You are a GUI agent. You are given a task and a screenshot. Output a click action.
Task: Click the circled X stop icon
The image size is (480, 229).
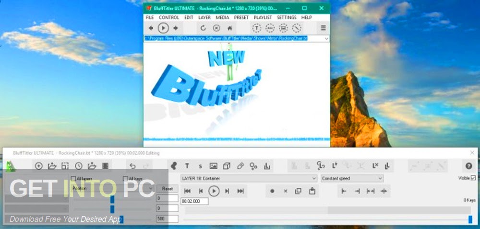click(216, 28)
